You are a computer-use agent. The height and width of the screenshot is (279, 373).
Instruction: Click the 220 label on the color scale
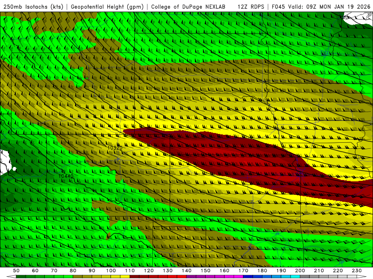click(x=338, y=271)
